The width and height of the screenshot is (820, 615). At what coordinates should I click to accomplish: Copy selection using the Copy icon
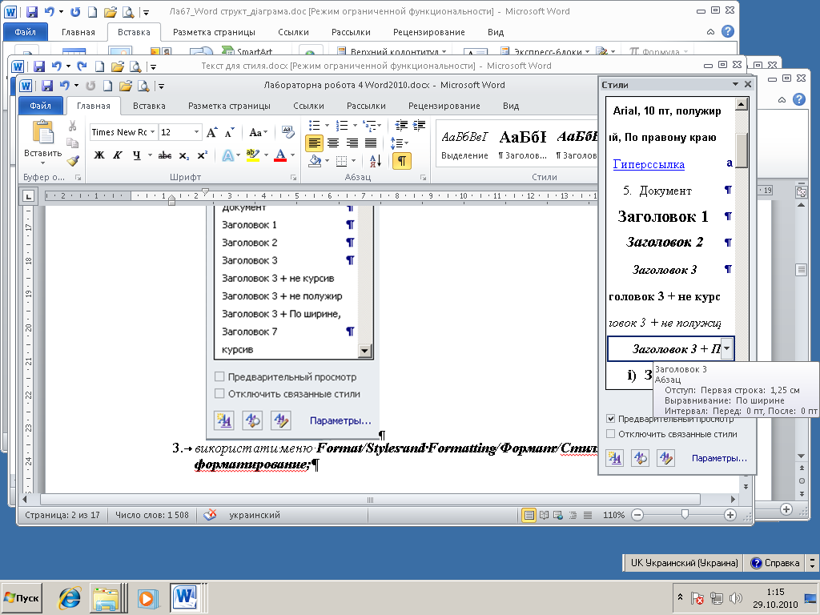[x=72, y=143]
